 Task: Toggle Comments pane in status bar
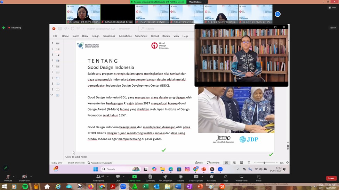coord(213,163)
